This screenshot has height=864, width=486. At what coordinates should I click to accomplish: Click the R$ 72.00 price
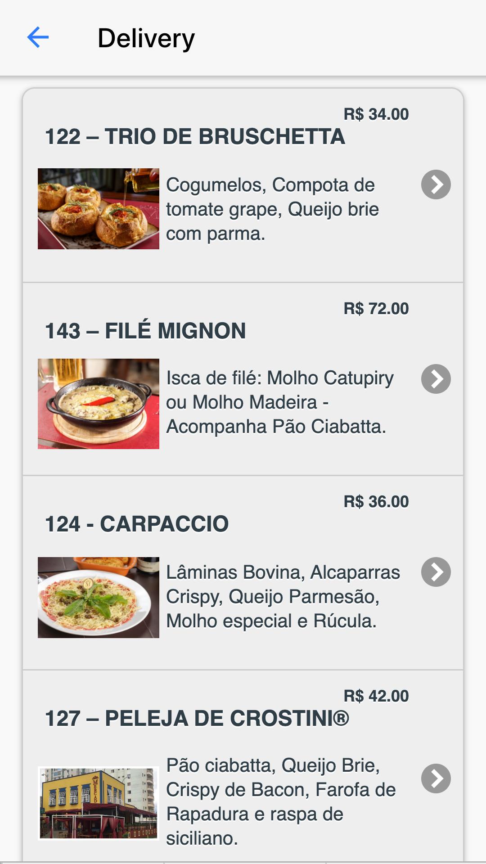coord(376,309)
